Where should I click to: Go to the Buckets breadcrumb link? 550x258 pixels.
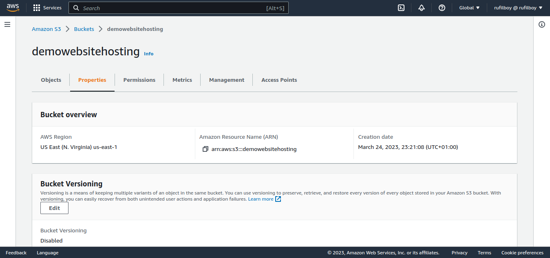(x=84, y=29)
